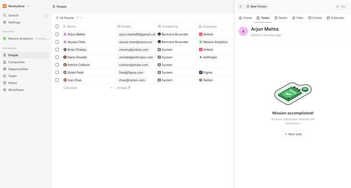
Task: Open Nexora Analytics favorite
Action: [25, 38]
